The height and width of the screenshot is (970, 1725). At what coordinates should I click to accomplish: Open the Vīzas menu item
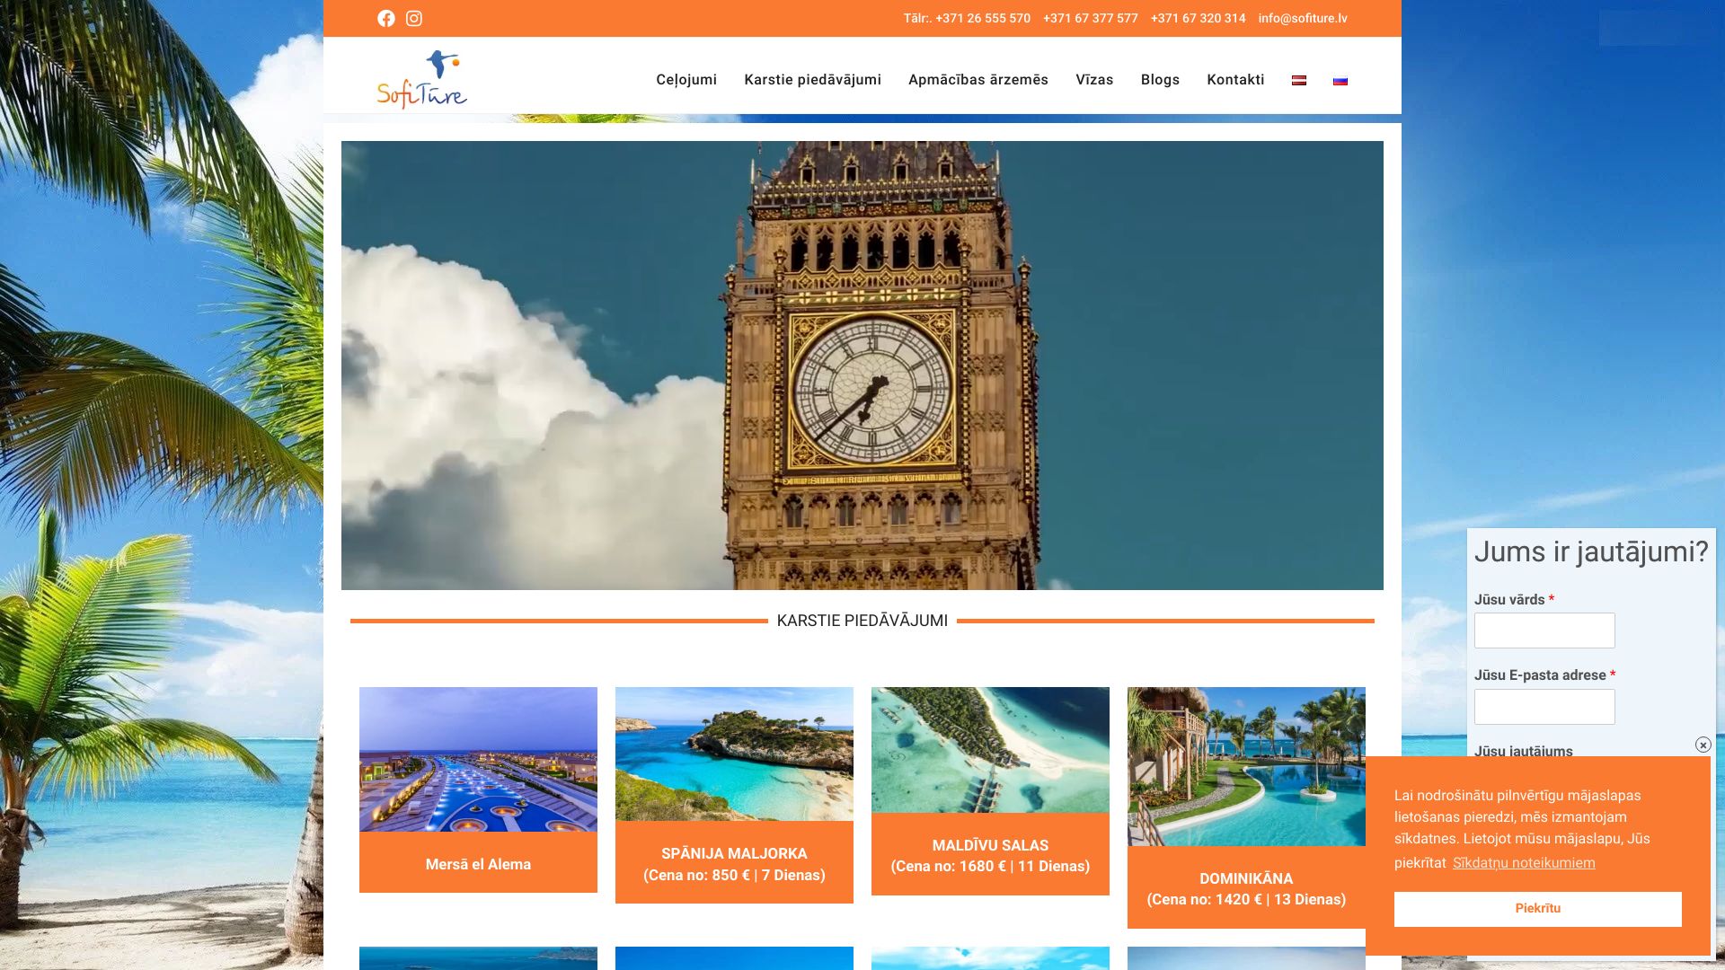pos(1094,80)
